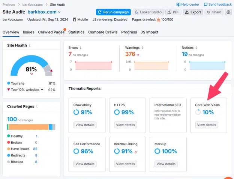Click the PDF export button
The width and height of the screenshot is (234, 179).
click(x=173, y=12)
